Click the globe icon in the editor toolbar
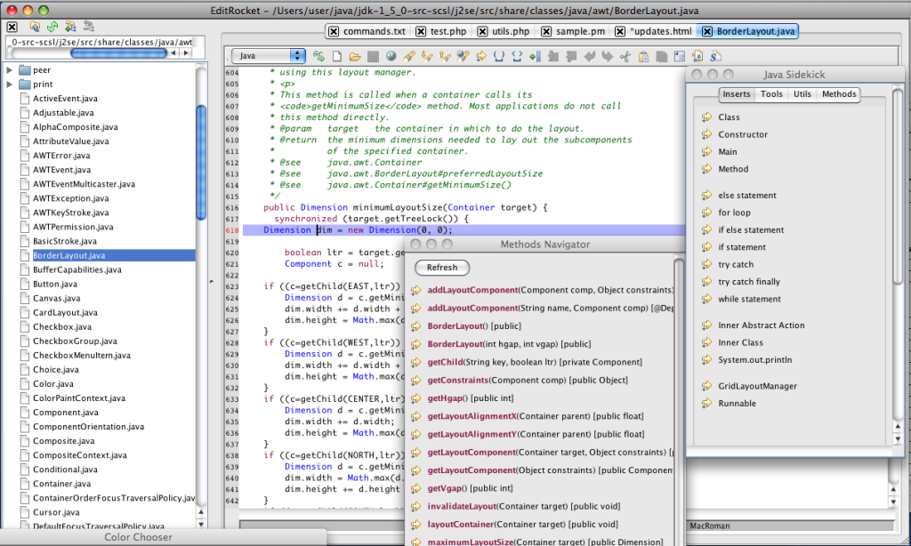The image size is (911, 546). click(390, 56)
